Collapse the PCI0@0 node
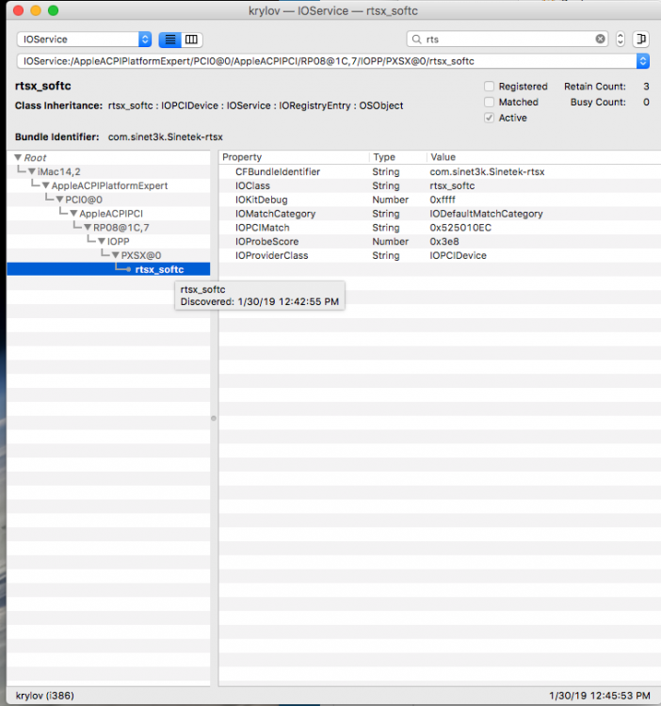Screen dimensions: 661x706 [60, 200]
